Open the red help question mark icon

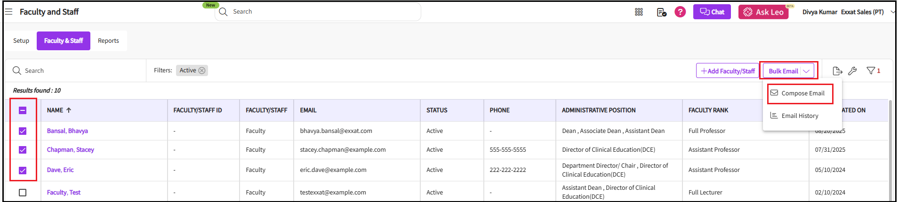click(680, 12)
